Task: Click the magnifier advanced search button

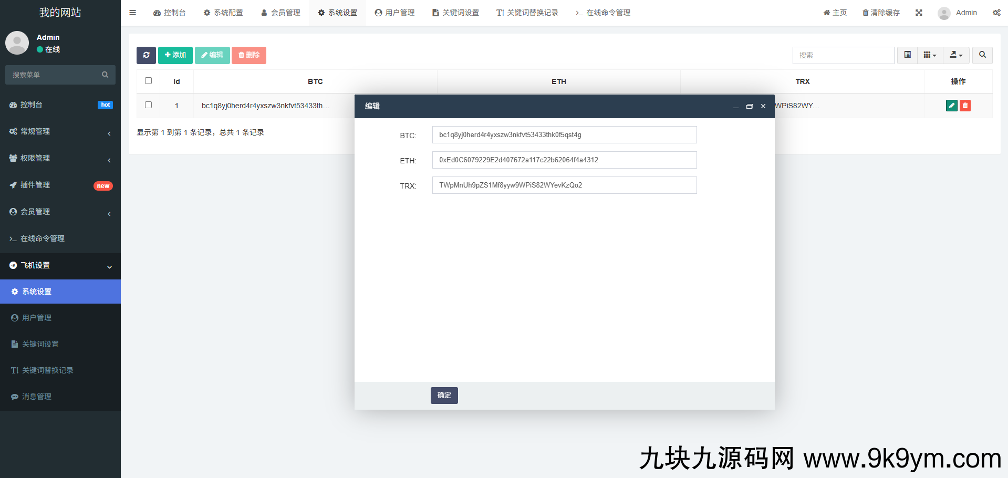Action: (x=982, y=55)
